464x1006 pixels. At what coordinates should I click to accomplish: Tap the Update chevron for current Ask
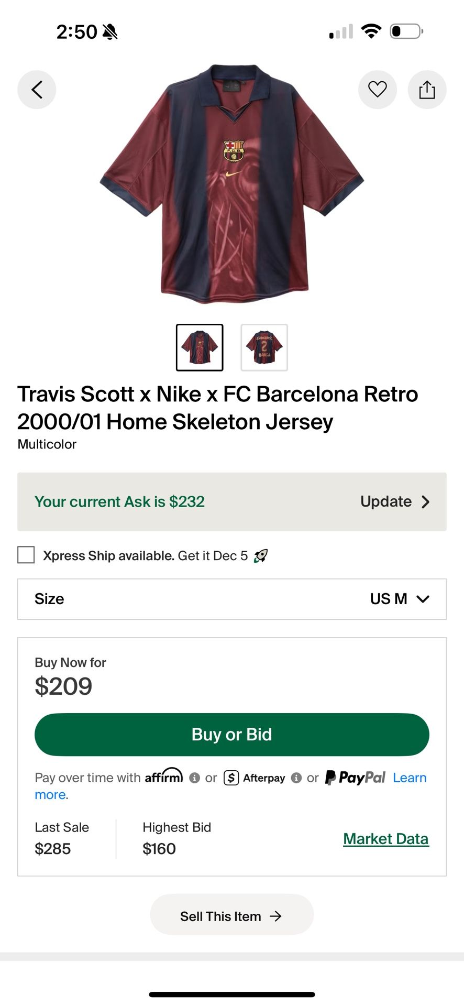(426, 502)
